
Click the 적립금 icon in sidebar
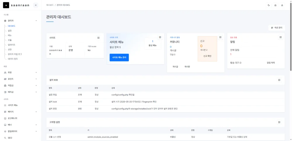pyautogui.click(x=5, y=85)
